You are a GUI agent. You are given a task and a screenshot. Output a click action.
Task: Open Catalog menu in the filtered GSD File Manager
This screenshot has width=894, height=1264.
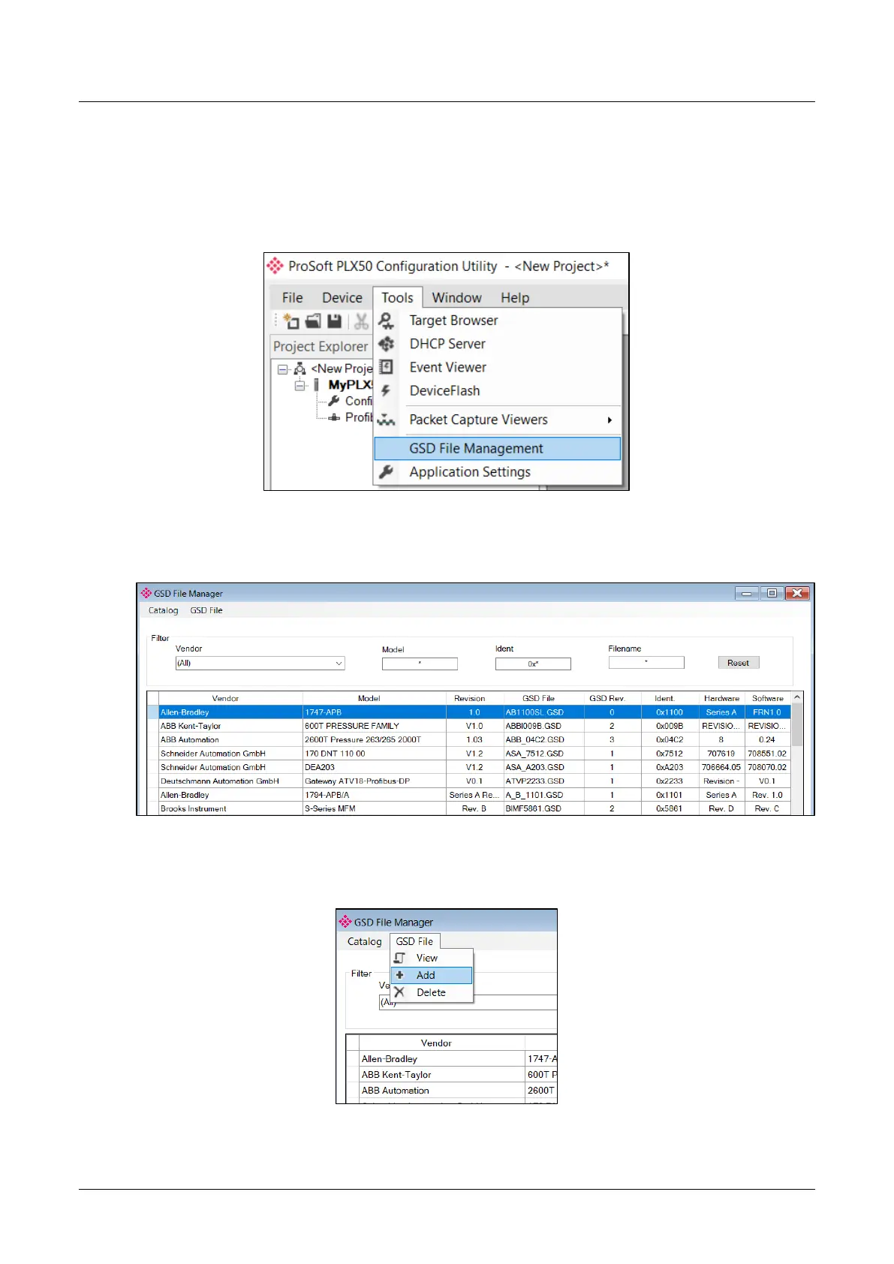click(x=163, y=610)
